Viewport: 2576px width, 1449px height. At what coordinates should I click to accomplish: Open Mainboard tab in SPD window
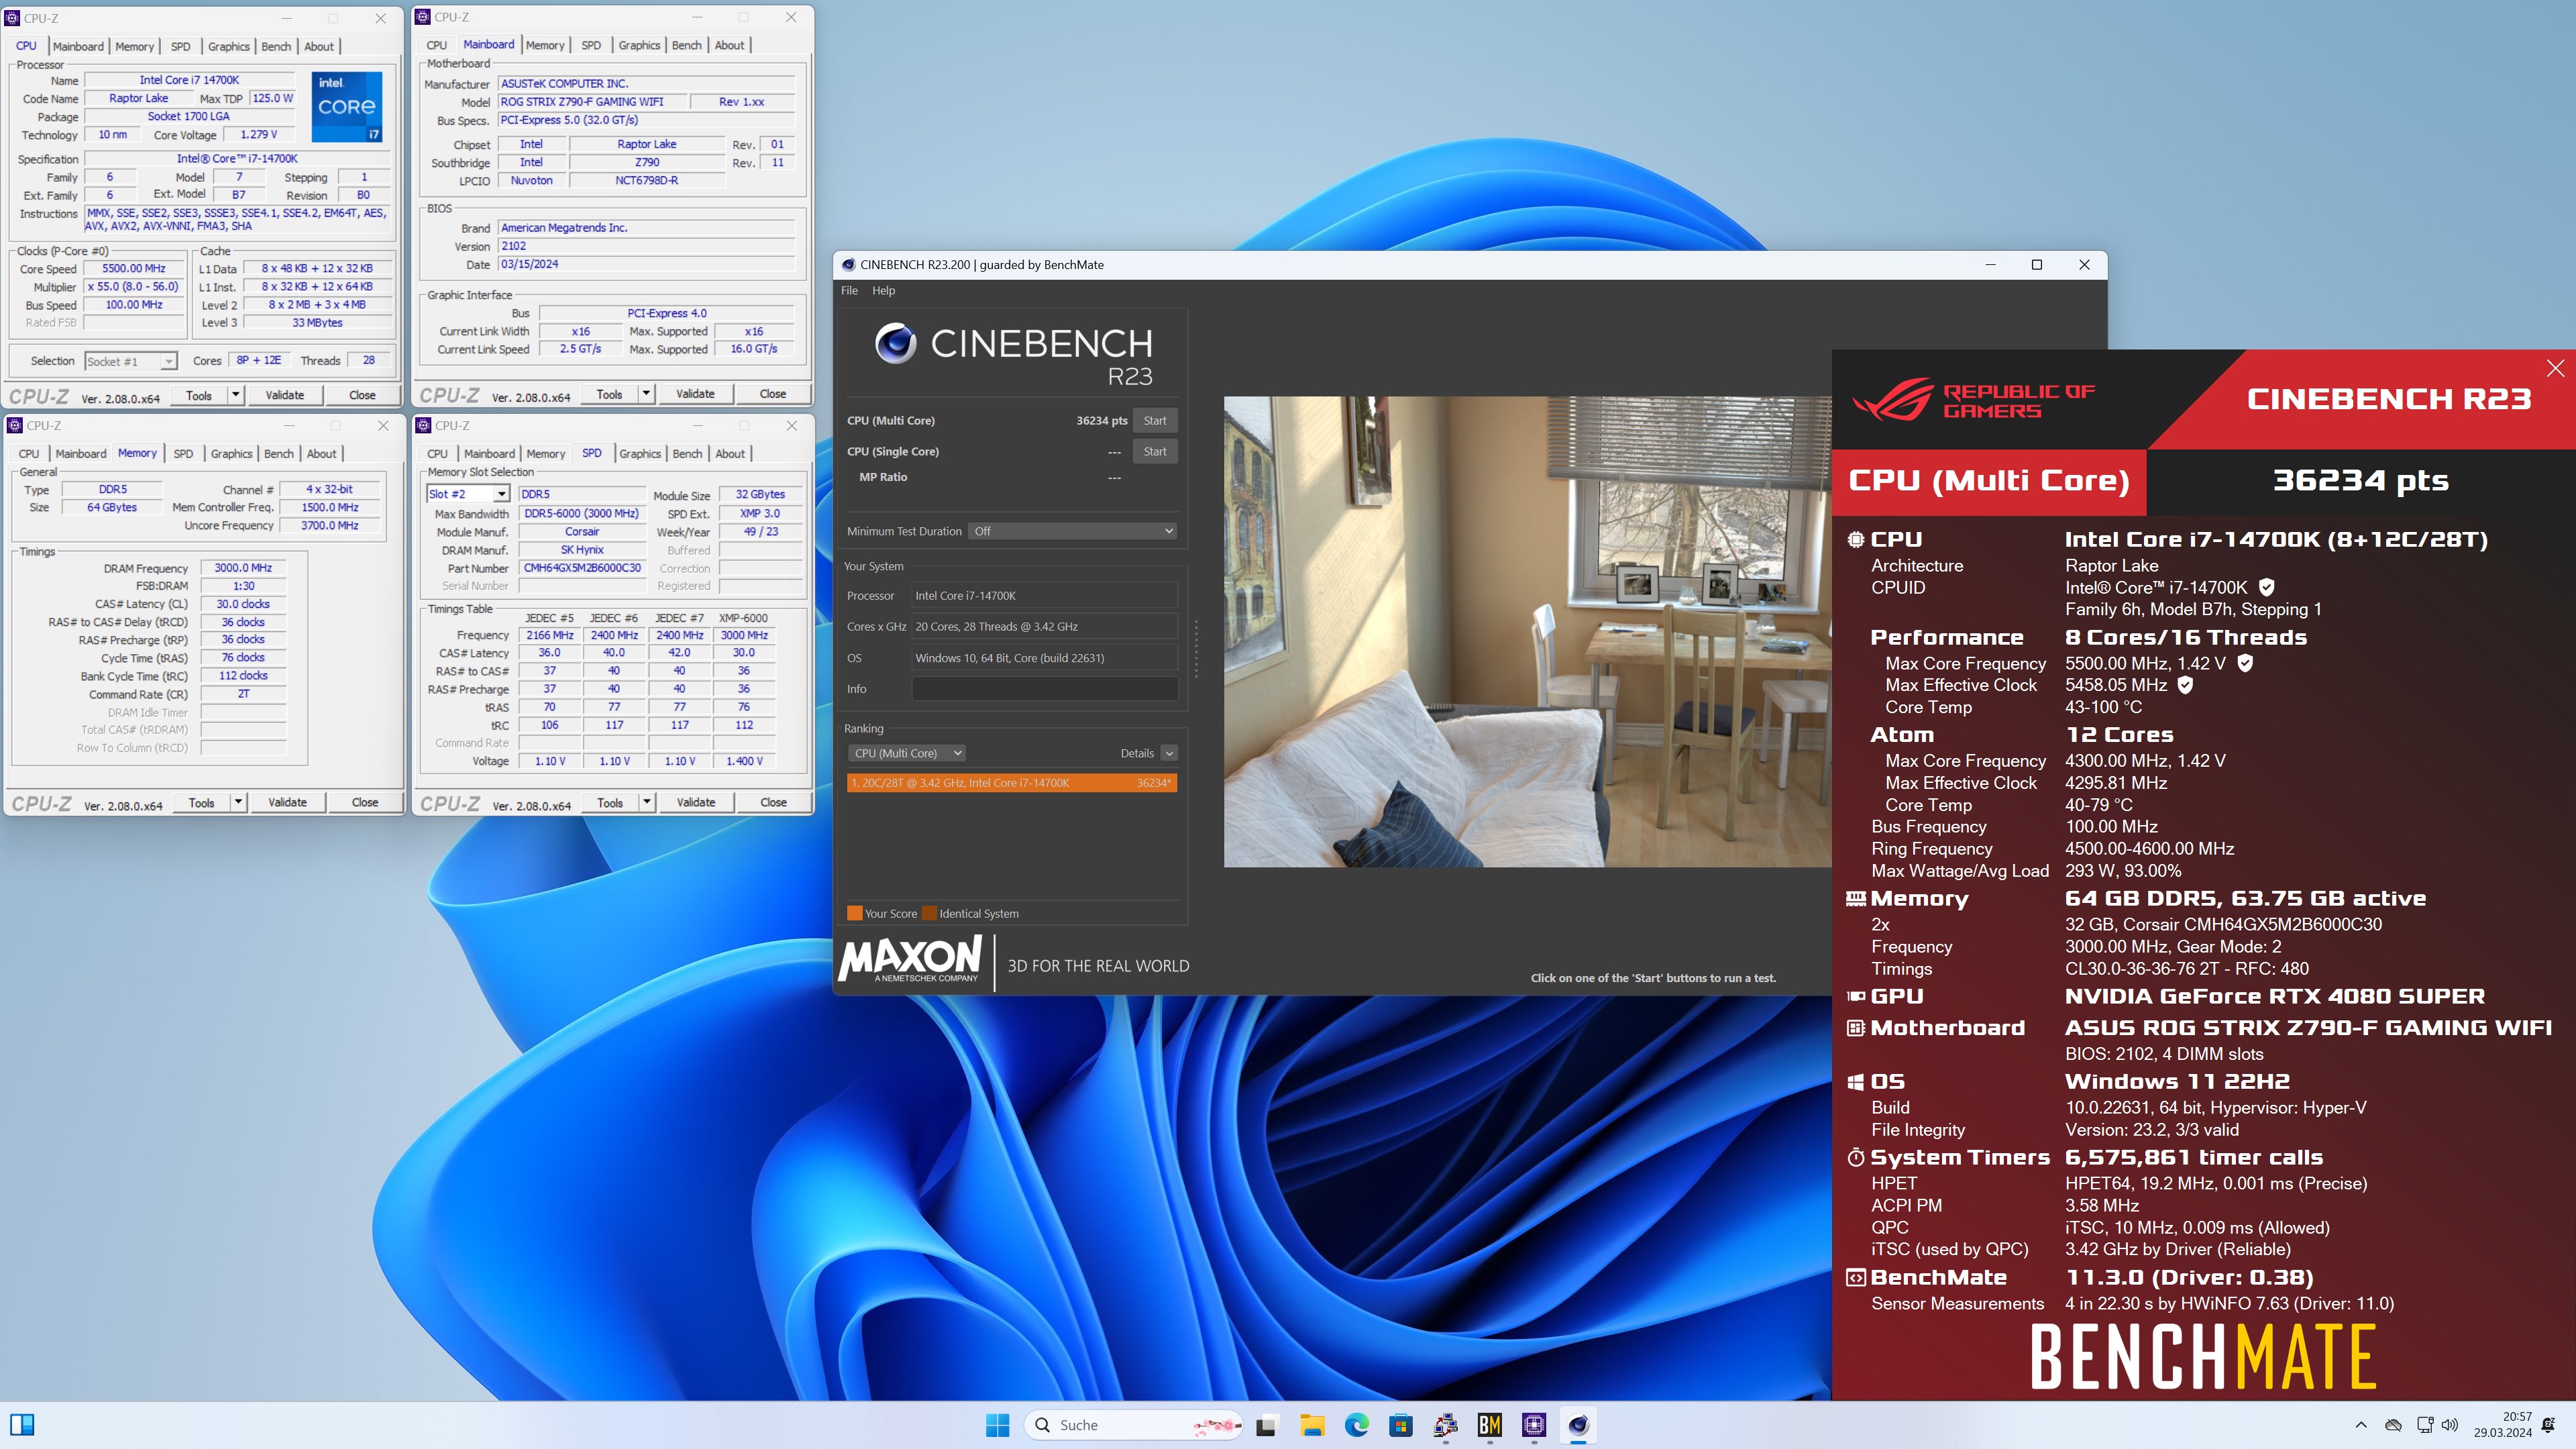[489, 453]
